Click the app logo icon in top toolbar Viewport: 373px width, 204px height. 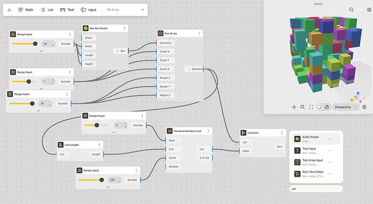[x=9, y=10]
